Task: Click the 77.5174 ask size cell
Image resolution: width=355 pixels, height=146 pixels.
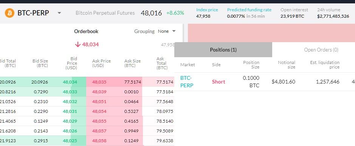Action: click(x=133, y=82)
